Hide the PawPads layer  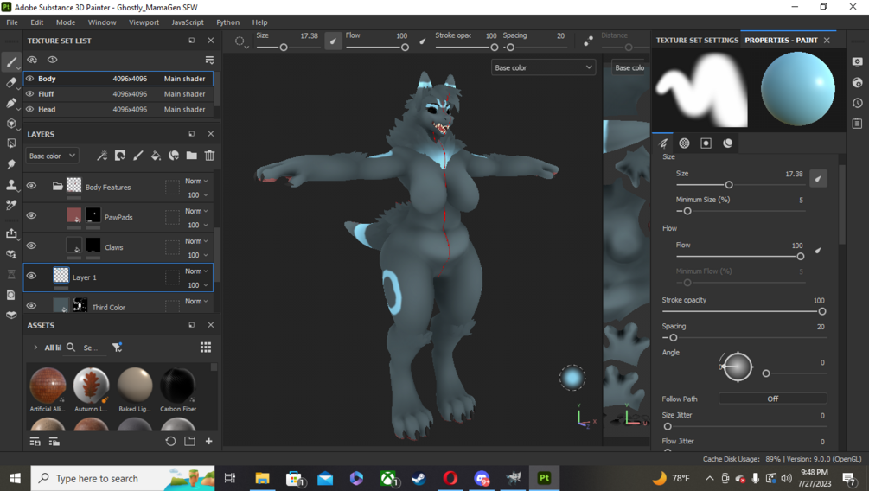click(x=32, y=215)
